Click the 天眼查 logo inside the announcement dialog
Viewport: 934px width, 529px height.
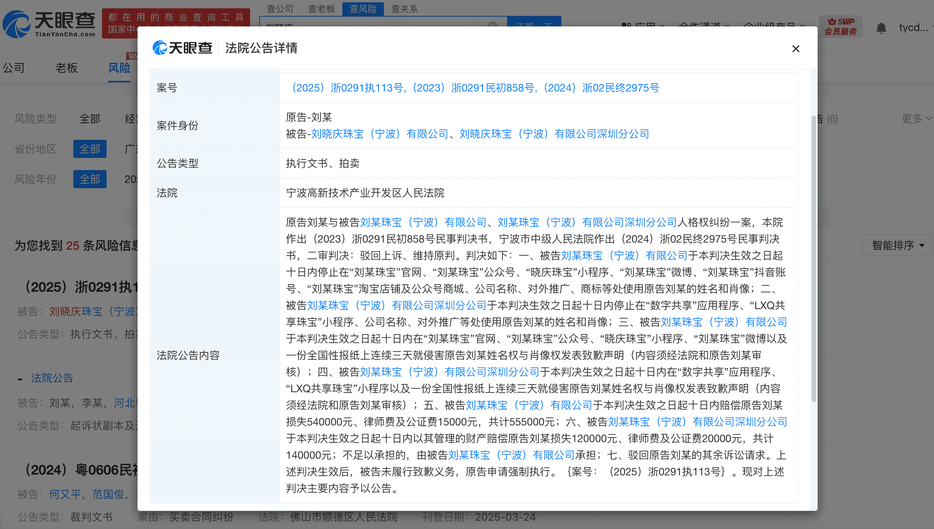(x=182, y=48)
